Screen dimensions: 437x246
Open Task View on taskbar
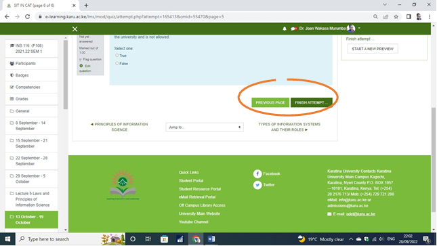pyautogui.click(x=148, y=239)
